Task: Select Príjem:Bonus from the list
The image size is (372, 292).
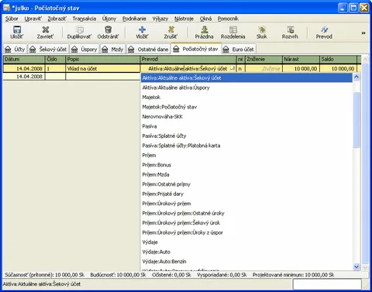Action: (x=246, y=165)
